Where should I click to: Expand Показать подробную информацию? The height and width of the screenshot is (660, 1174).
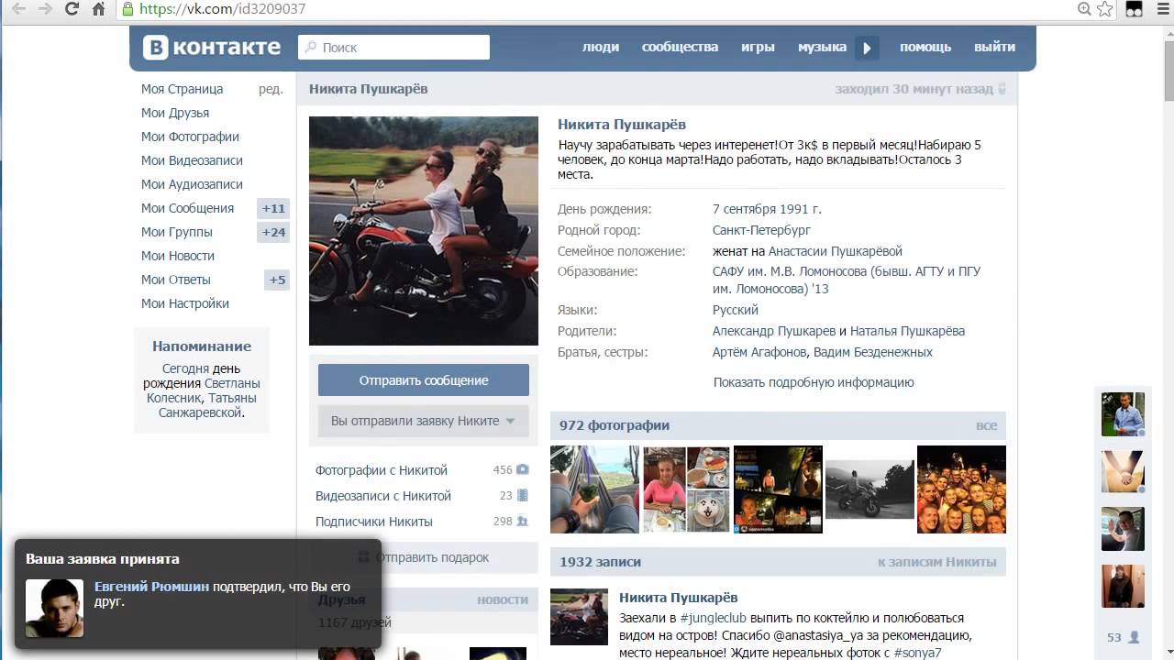[x=814, y=382]
